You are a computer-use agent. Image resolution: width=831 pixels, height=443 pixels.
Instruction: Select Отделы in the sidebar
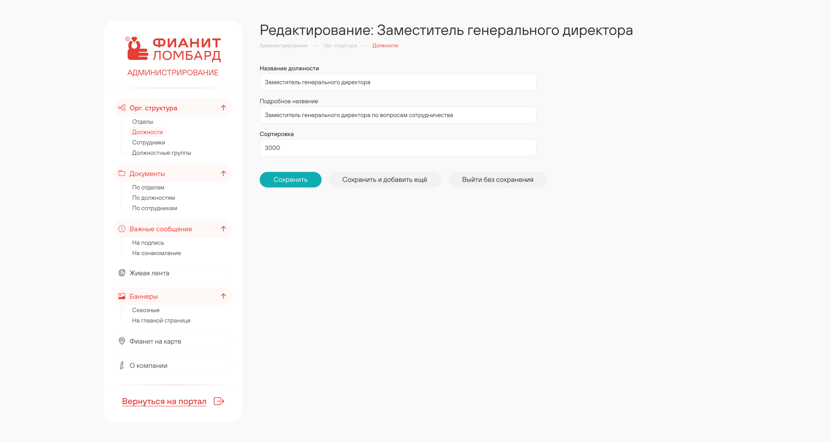tap(143, 121)
